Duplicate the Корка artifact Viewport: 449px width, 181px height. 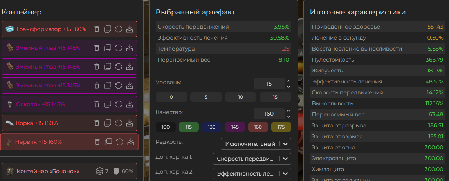(x=108, y=123)
